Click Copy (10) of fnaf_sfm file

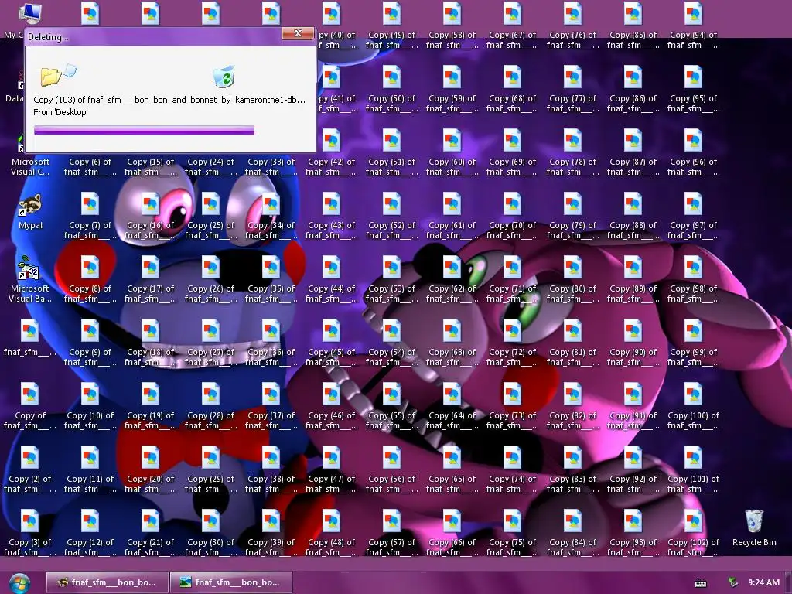(90, 406)
